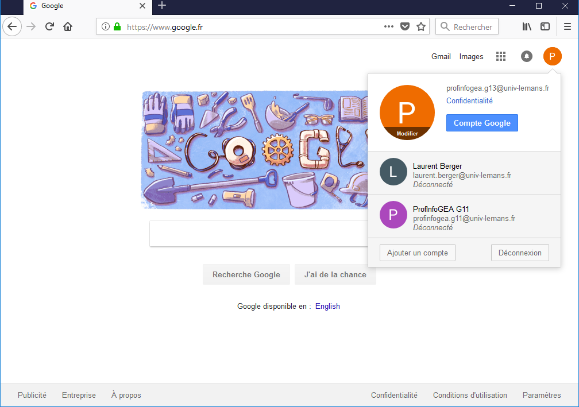Close the Google tab

[x=142, y=6]
